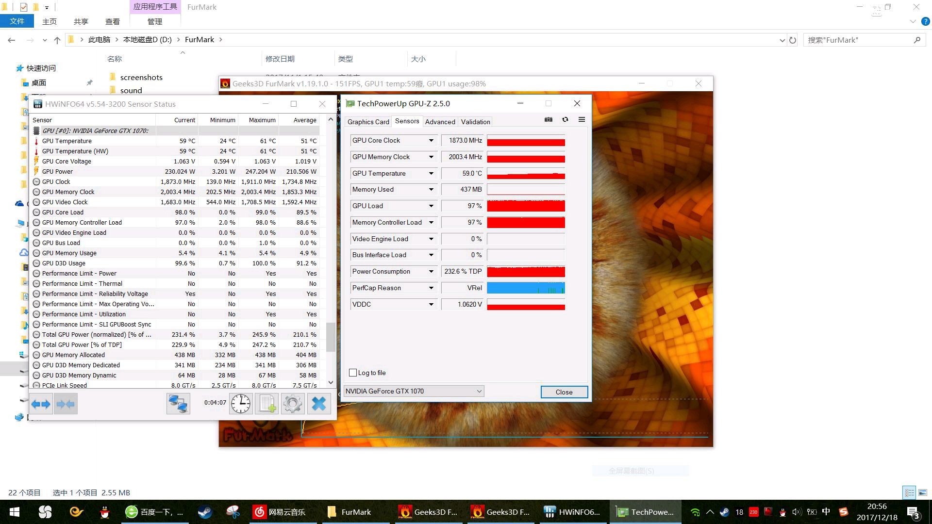The height and width of the screenshot is (524, 932).
Task: Select the sound folder in Explorer
Action: coord(131,90)
